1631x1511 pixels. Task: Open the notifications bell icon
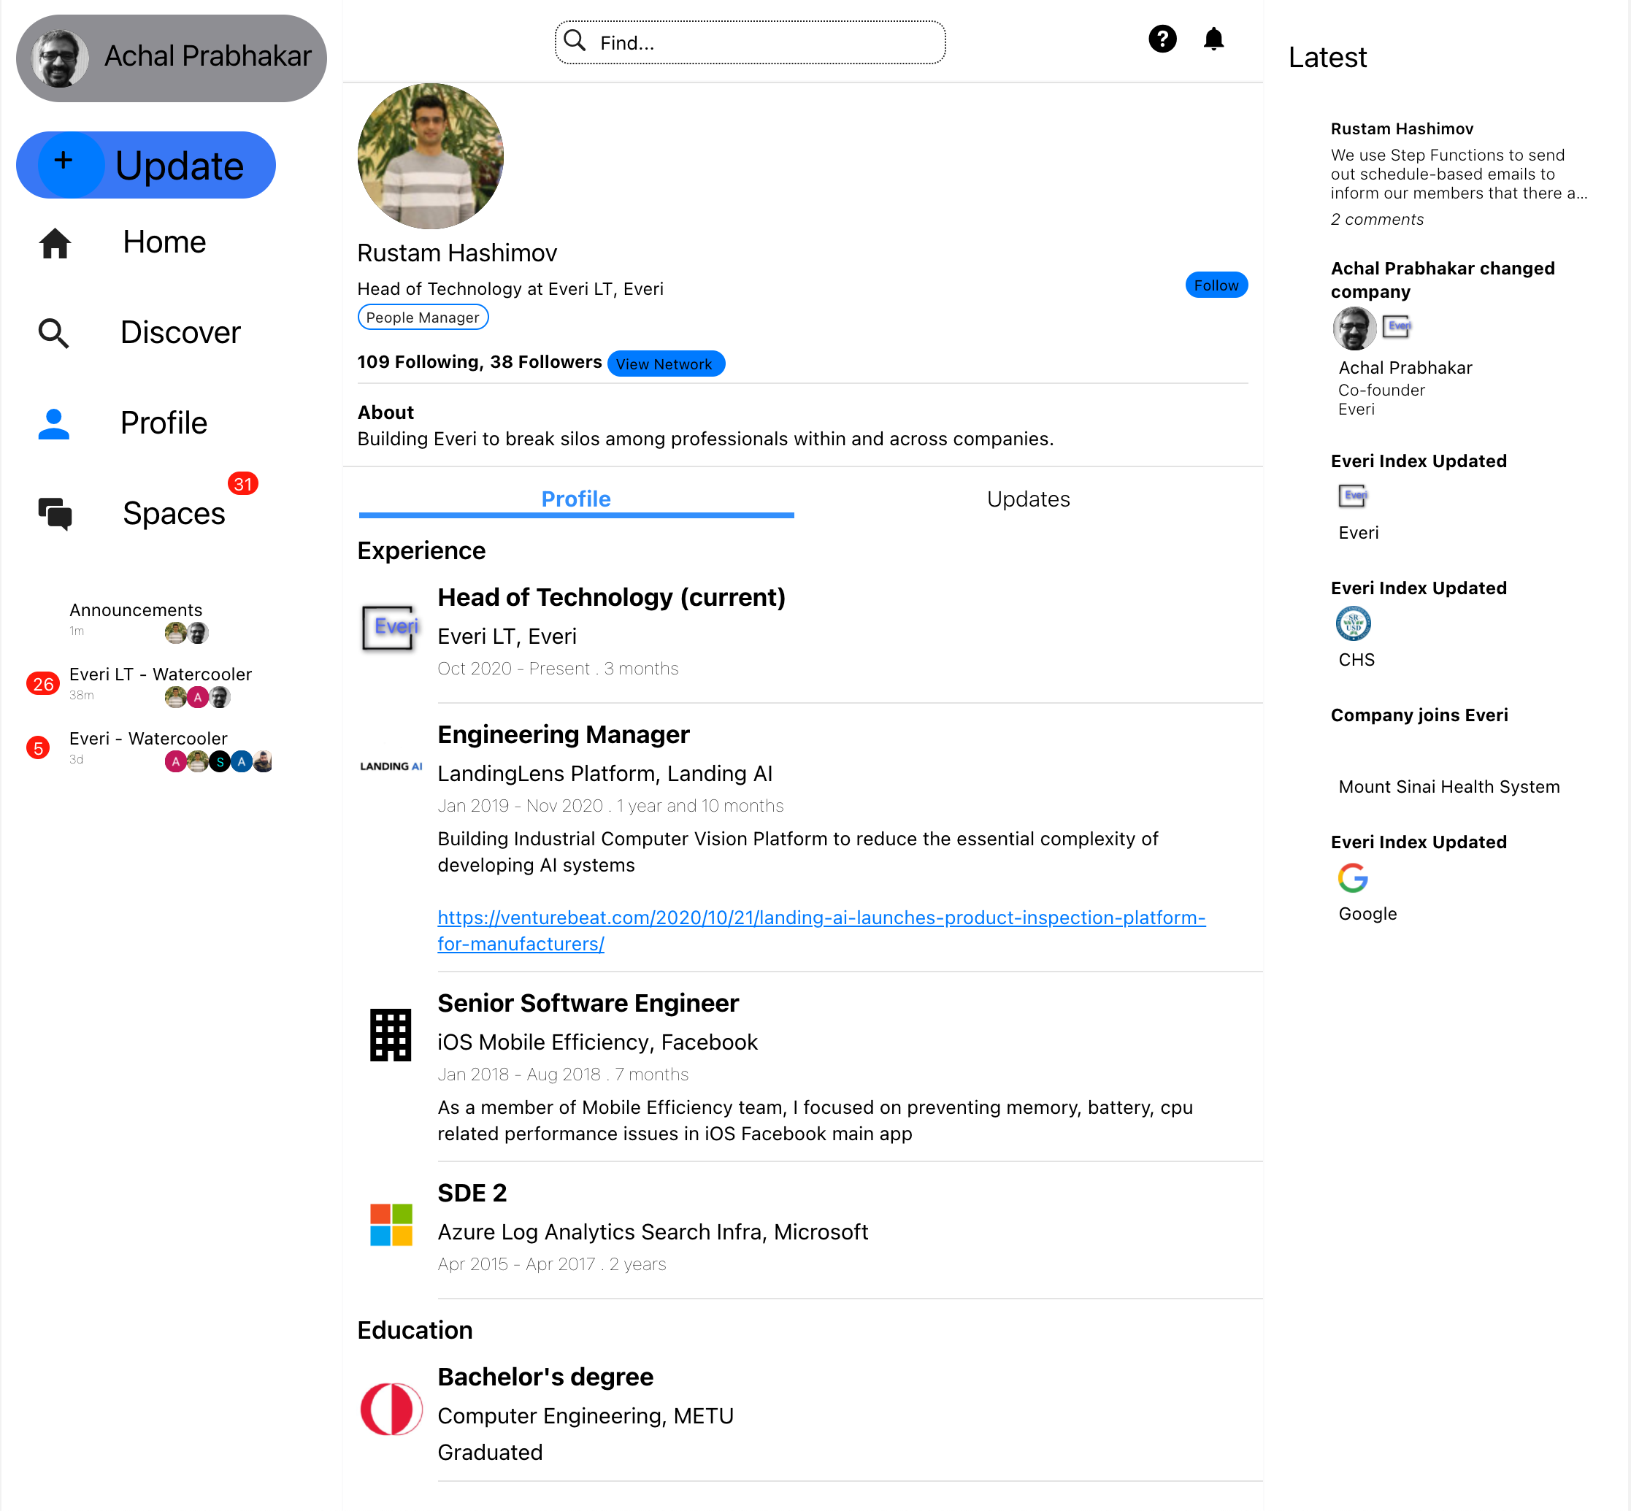tap(1213, 39)
